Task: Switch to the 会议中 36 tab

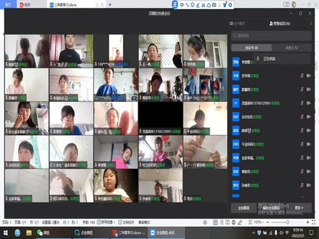Action: tap(251, 48)
